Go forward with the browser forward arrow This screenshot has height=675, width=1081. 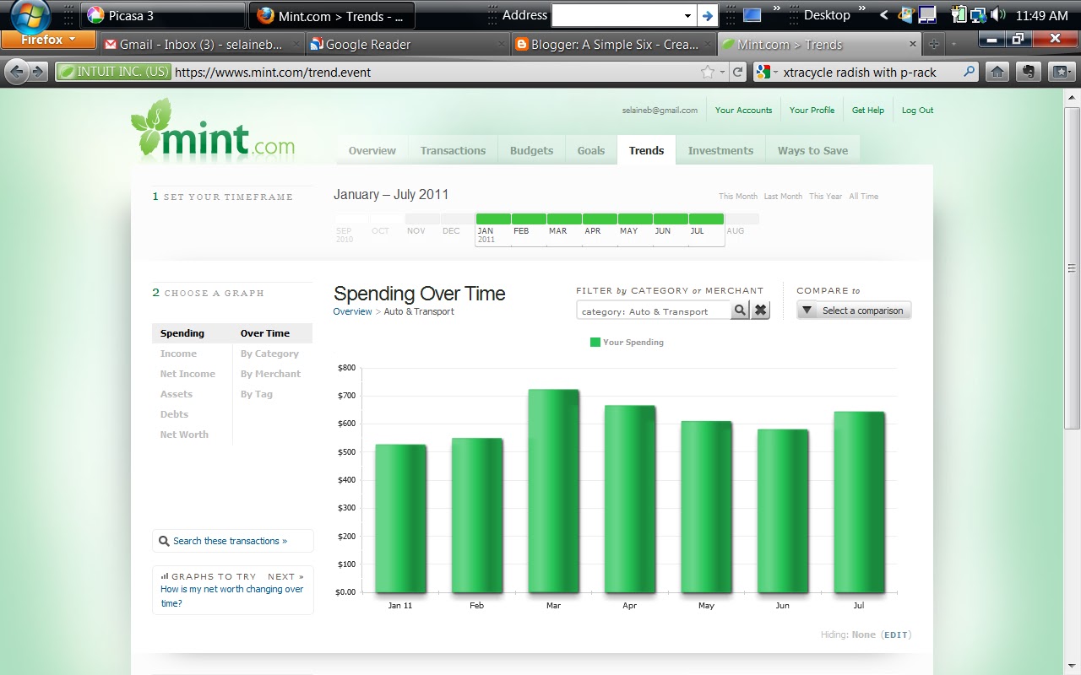(x=39, y=72)
